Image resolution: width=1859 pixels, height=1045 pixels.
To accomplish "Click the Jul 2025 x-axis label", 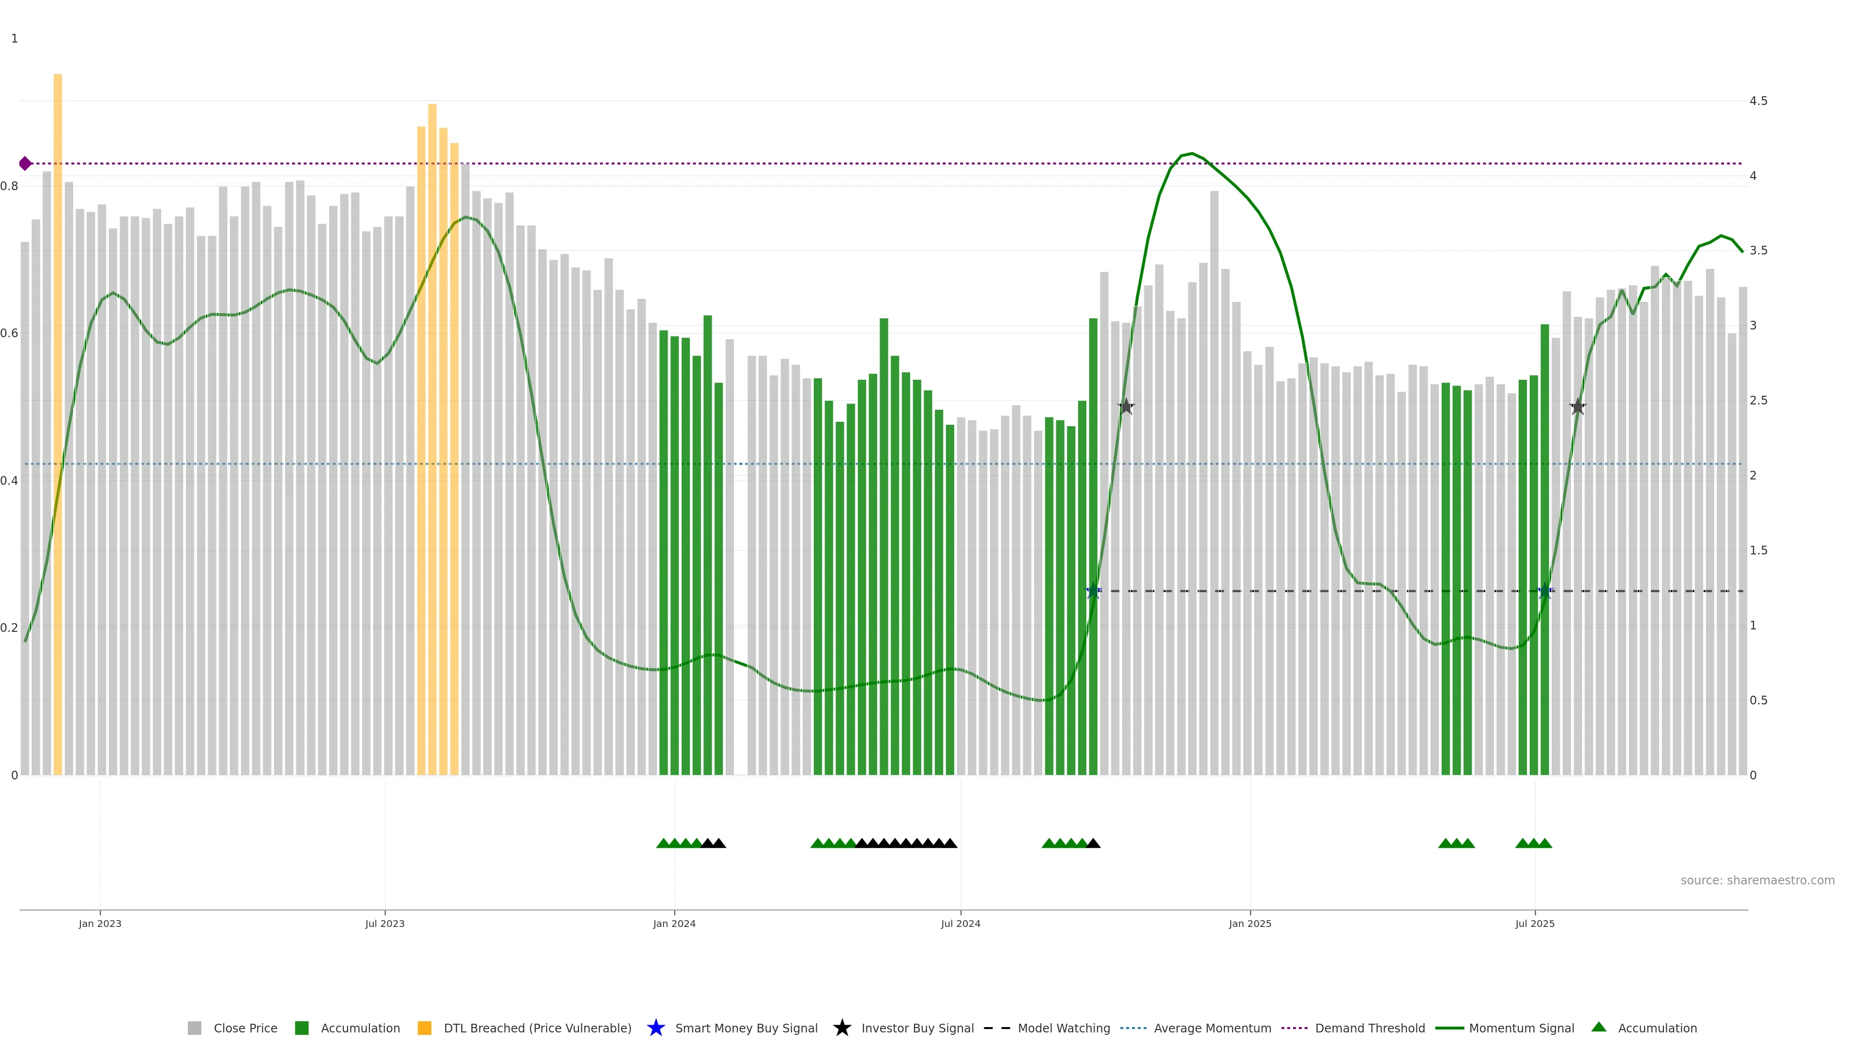I will coord(1534,923).
